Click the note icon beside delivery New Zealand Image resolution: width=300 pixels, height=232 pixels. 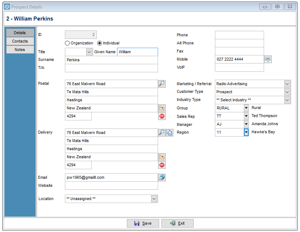pos(162,157)
